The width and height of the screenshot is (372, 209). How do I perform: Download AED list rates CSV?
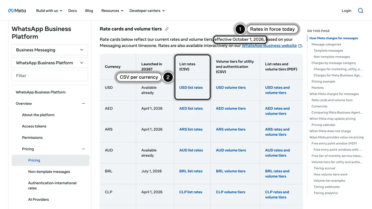pos(191,108)
